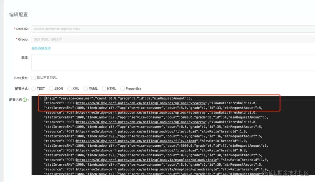This screenshot has width=315, height=182.
Task: Choose the XML format radio button
Action: click(x=69, y=89)
